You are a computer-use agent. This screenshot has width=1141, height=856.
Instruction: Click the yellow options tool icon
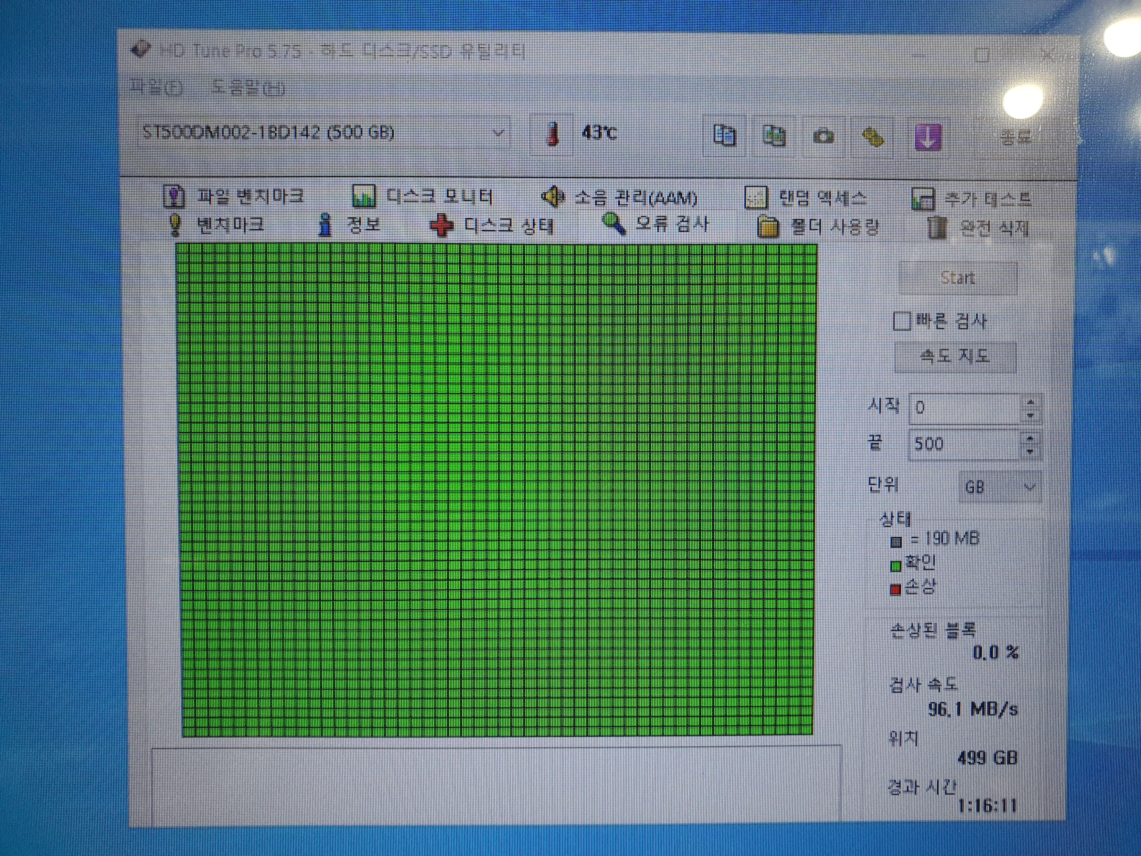tap(873, 137)
